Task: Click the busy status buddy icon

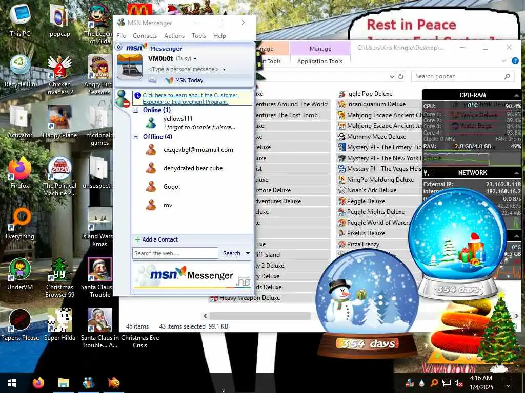Action: pyautogui.click(x=122, y=98)
